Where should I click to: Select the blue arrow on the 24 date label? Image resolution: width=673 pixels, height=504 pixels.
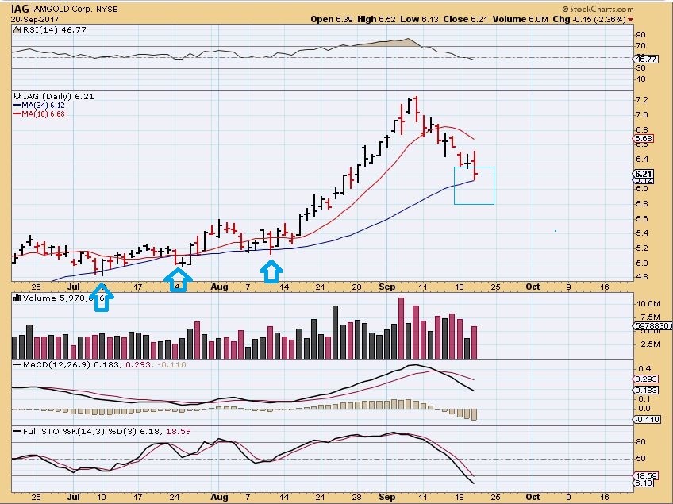pos(179,279)
